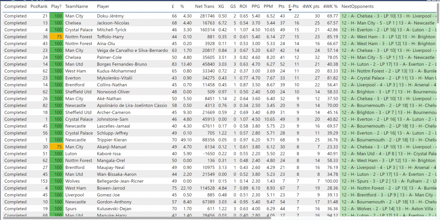Screen dimensions: 440x220
Task: Select the Palmer-Cole player cell
Action: point(110,57)
